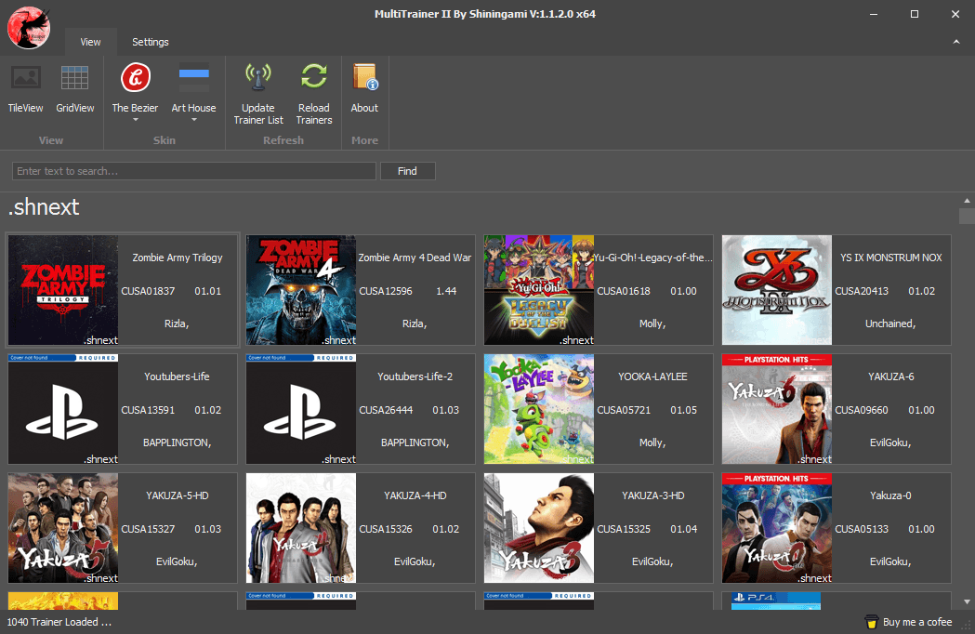The width and height of the screenshot is (975, 634).
Task: Select Zombie Army Trilogy cover thumbnail
Action: (63, 290)
